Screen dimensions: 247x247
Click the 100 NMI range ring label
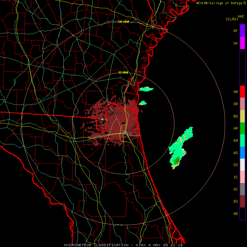123,22
